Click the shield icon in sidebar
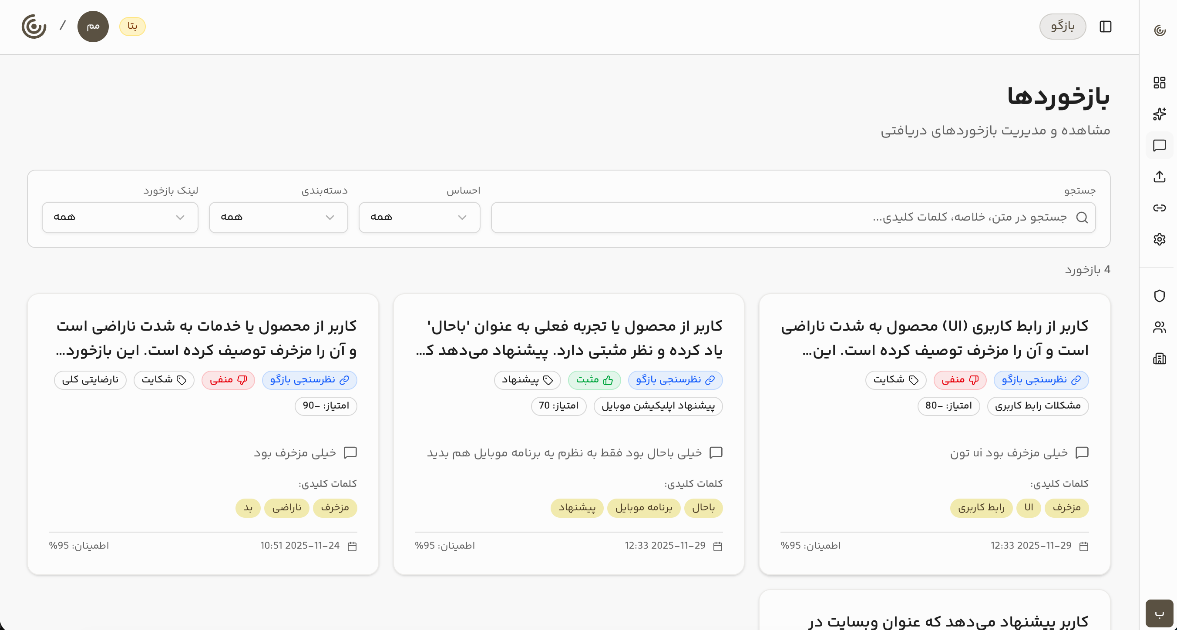Viewport: 1177px width, 630px height. [1159, 295]
